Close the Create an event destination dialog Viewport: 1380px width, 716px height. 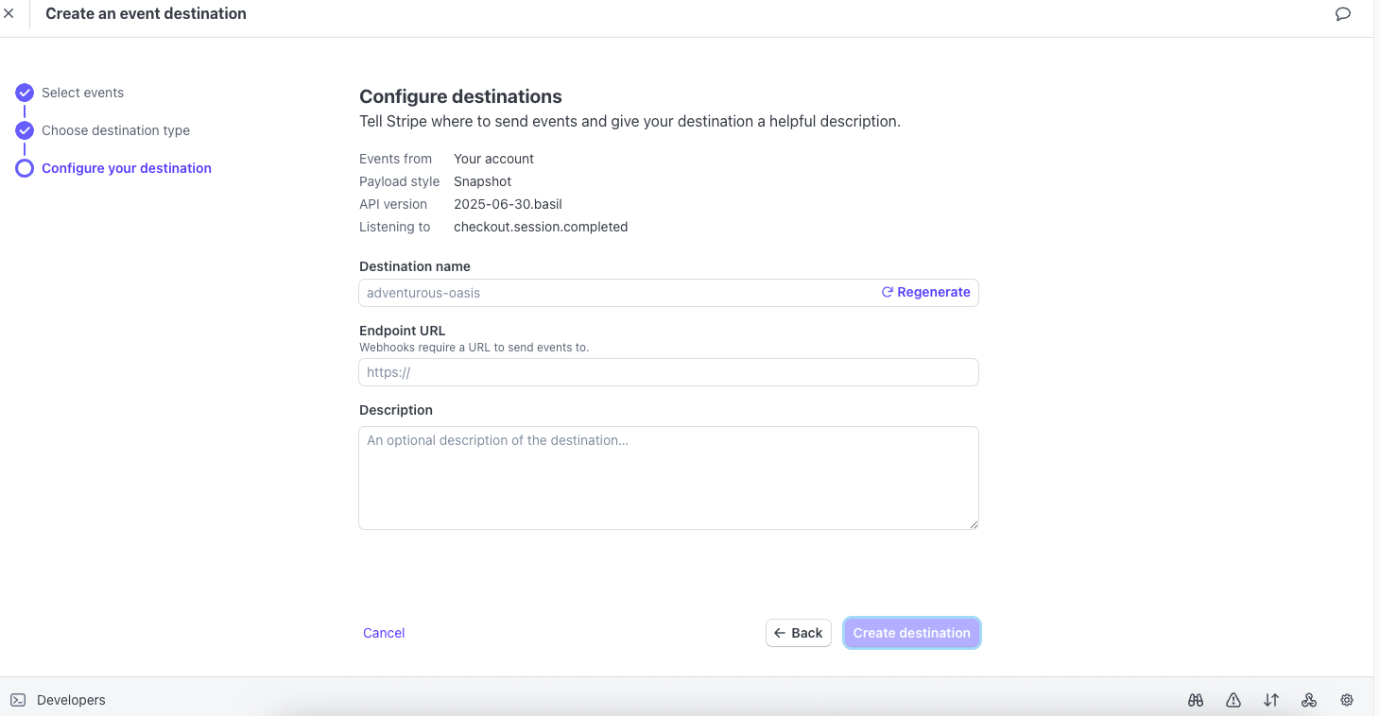[x=9, y=13]
